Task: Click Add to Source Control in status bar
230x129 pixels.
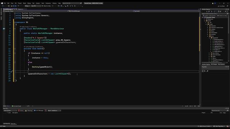Action: [x=205, y=126]
